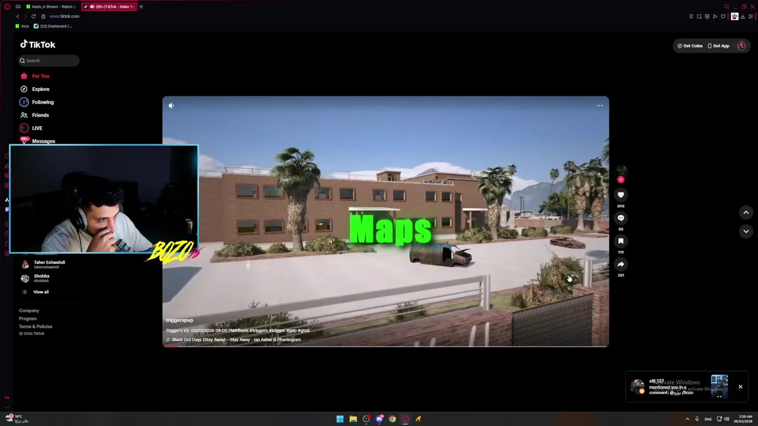Select the TikTok browser tab
This screenshot has height=426, width=758.
[109, 7]
